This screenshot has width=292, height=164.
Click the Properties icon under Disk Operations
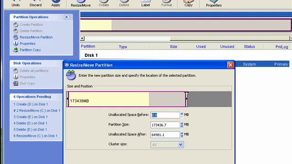[16, 77]
